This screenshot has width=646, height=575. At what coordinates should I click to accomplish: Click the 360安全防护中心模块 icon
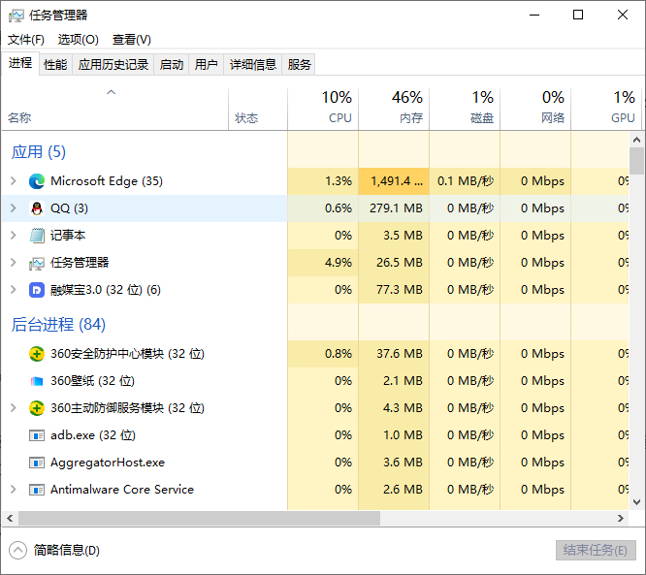tap(37, 354)
